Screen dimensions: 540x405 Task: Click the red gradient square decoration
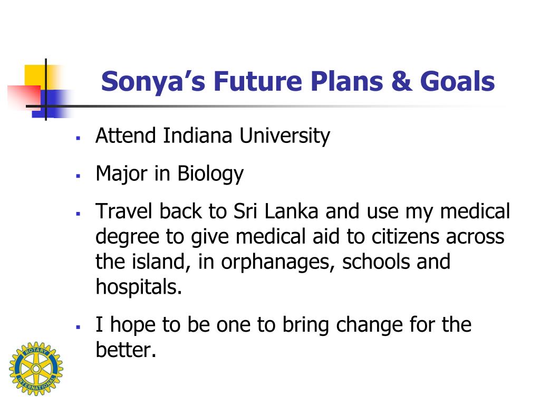tap(24, 98)
